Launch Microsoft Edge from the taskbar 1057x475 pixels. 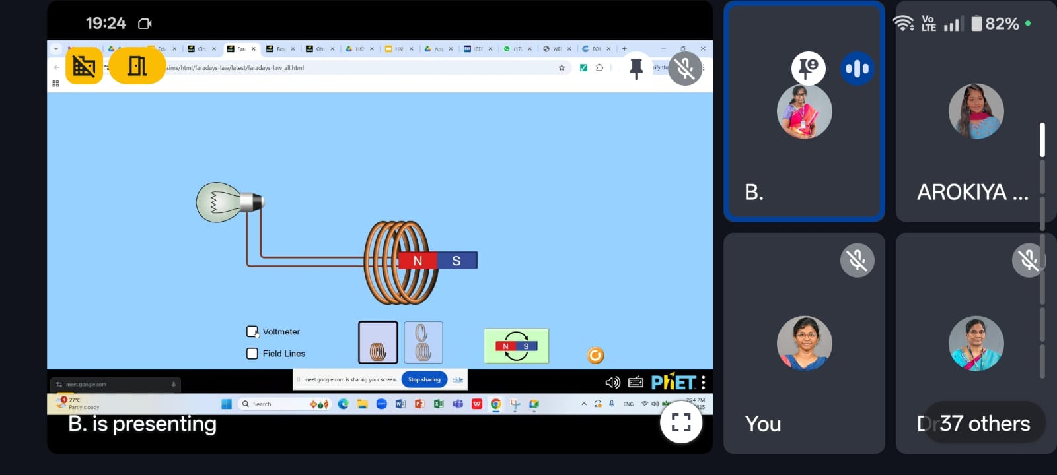click(343, 404)
